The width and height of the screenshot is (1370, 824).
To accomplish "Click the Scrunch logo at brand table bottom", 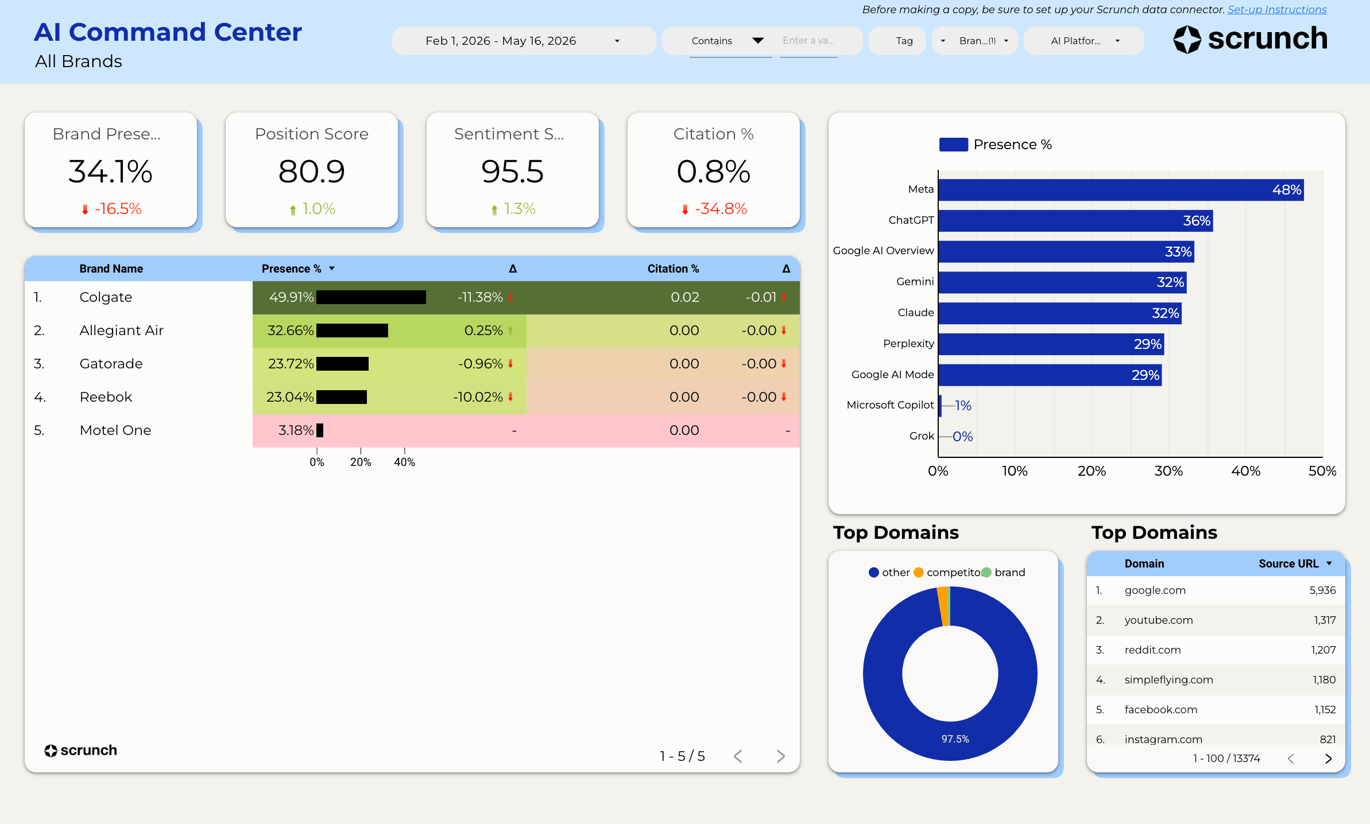I will [81, 750].
